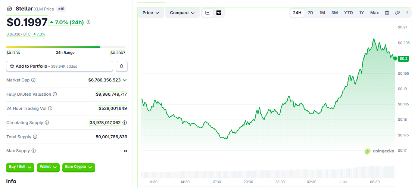Open the Total Supply info icon
Viewport: 418px width, 188px height.
pos(35,137)
